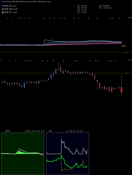
Task: Click the 0.60 price label beside EMA lines
Action: pyautogui.click(x=124, y=46)
